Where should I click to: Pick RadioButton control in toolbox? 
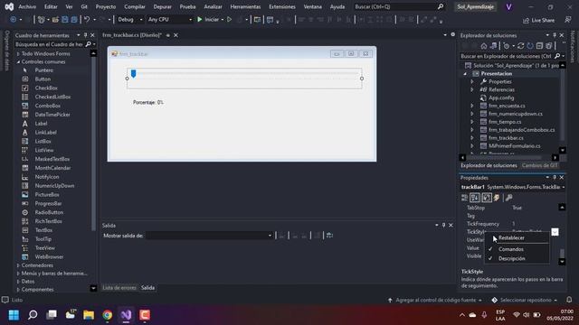(x=49, y=212)
